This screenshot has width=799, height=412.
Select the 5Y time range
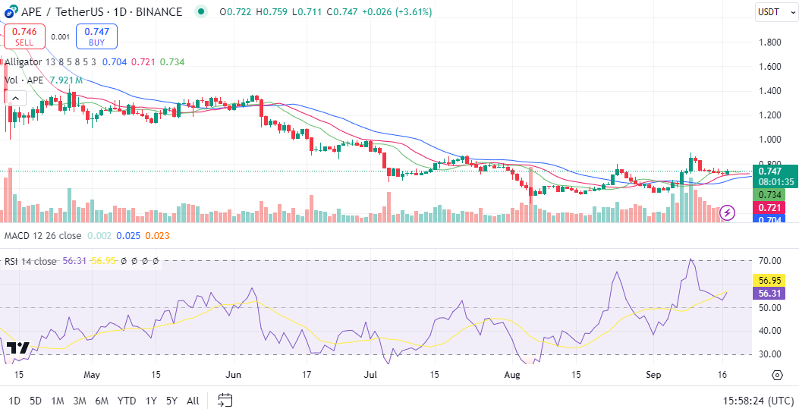[x=171, y=401]
